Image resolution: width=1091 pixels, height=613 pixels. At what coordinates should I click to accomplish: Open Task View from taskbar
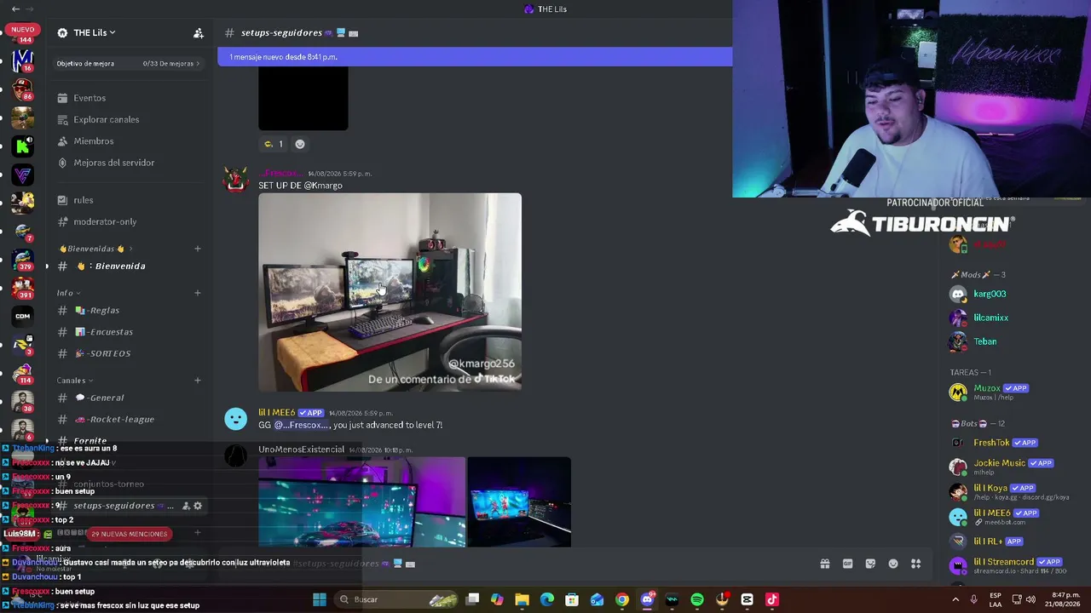point(473,599)
